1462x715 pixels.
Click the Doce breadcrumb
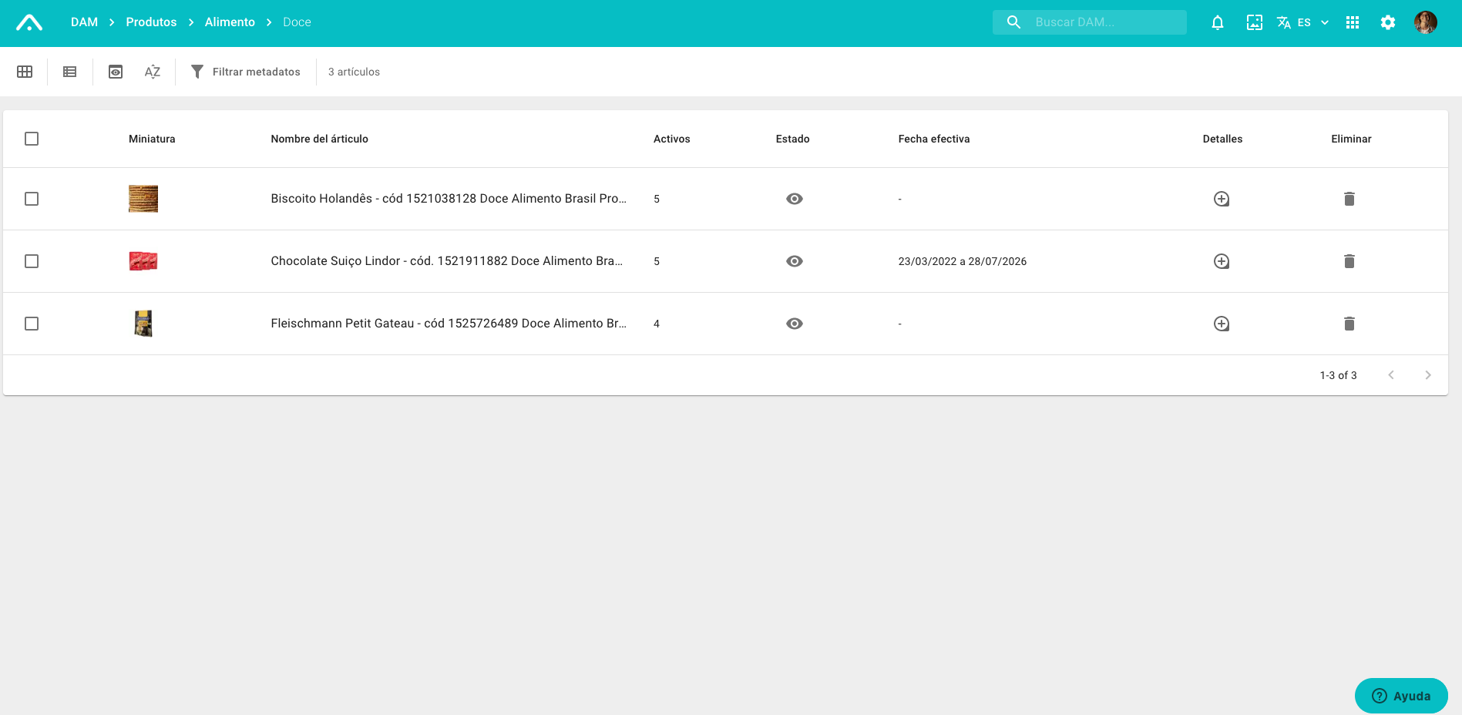tap(297, 22)
